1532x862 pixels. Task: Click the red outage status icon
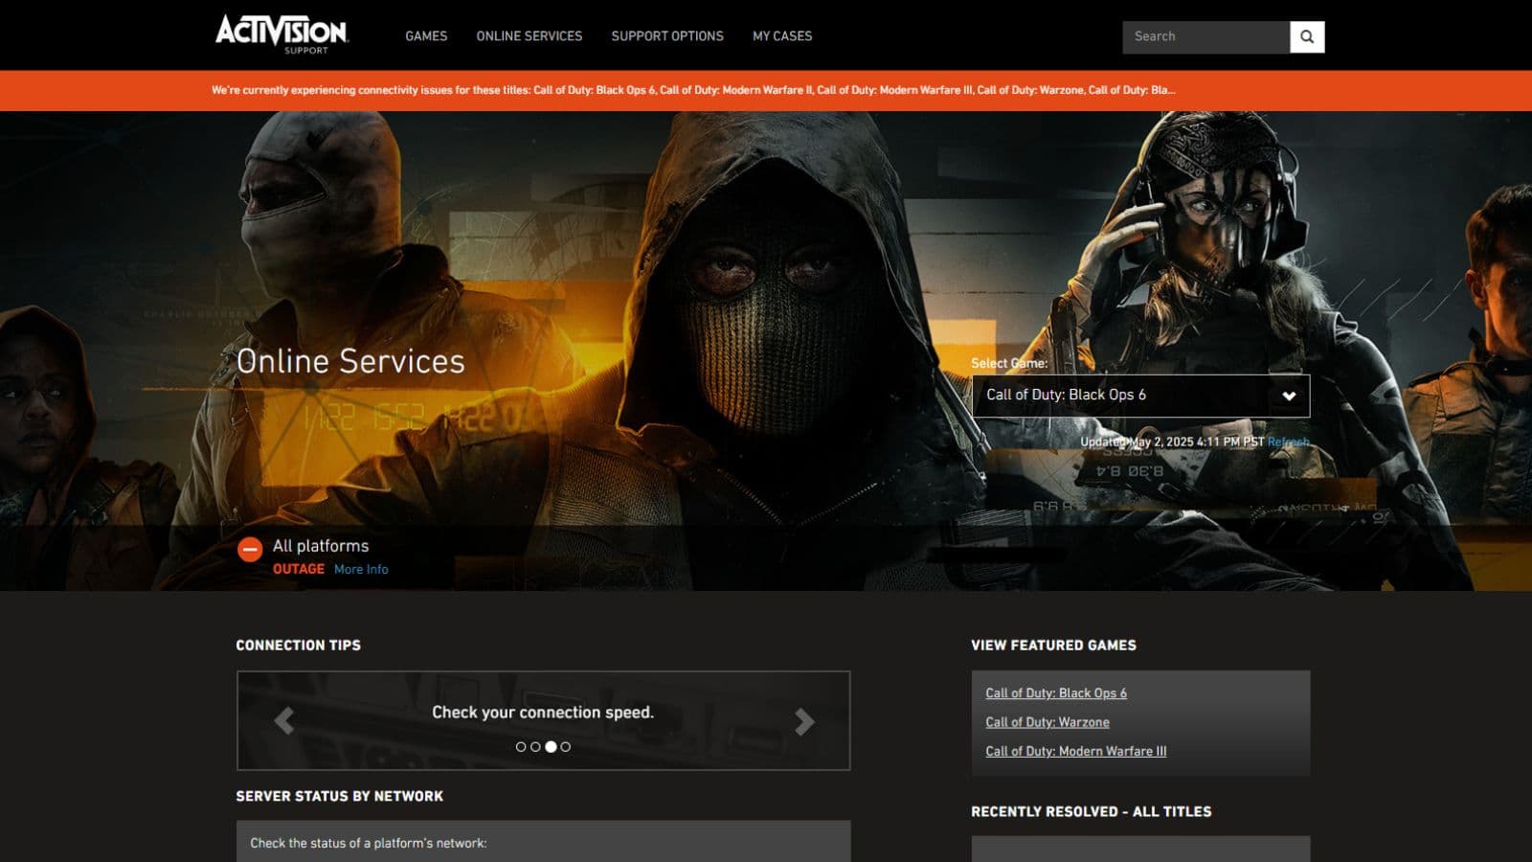(250, 550)
